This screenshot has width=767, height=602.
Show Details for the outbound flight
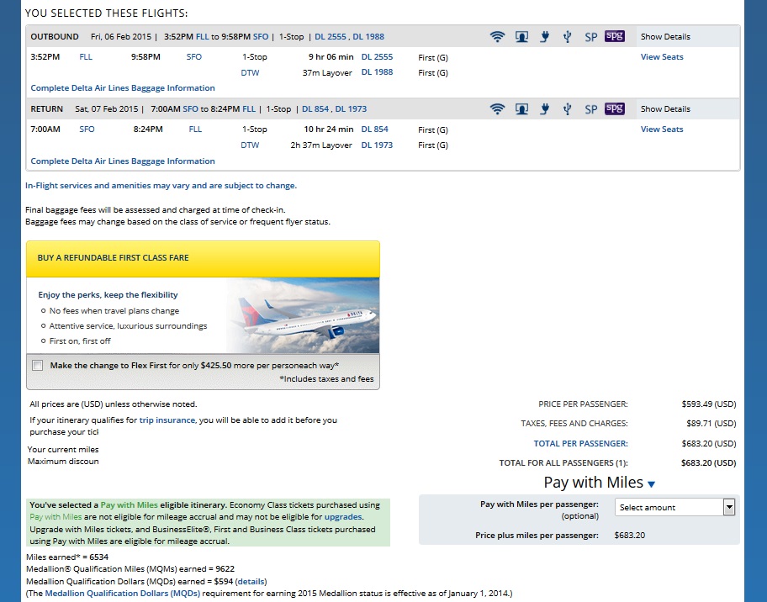point(665,37)
